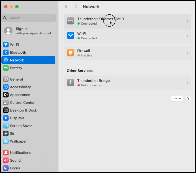Viewport: 196px width, 173px height.
Task: Select Siri in the sidebar
Action: pos(12,133)
